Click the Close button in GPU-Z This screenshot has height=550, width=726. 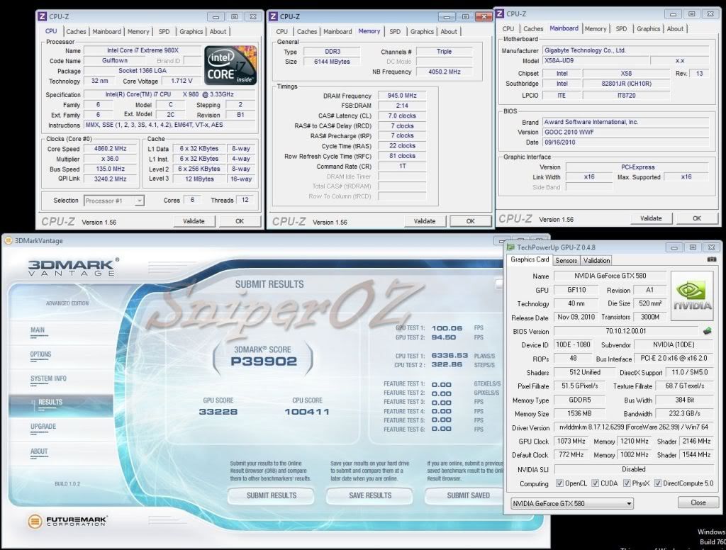[698, 503]
